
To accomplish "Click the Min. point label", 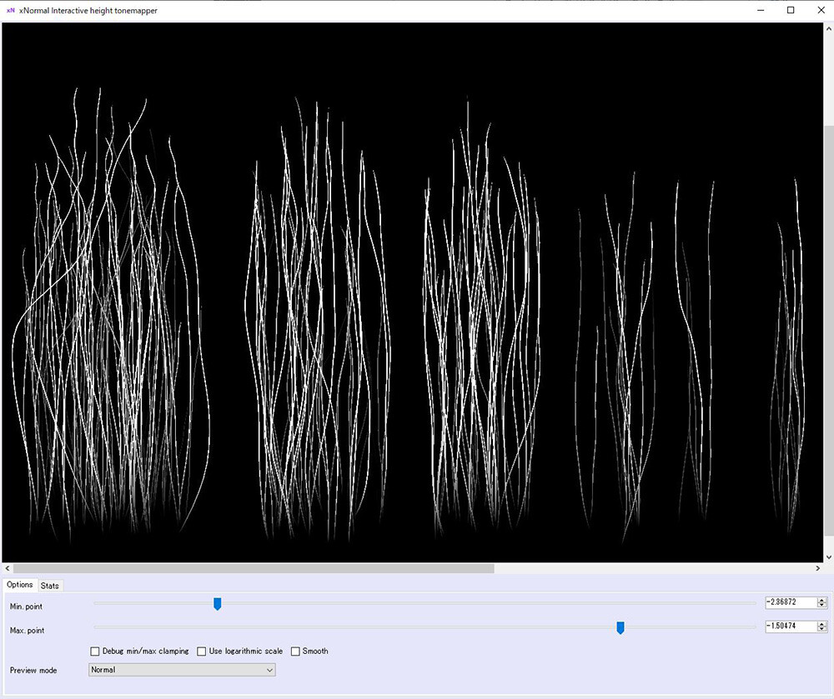I will click(x=26, y=607).
